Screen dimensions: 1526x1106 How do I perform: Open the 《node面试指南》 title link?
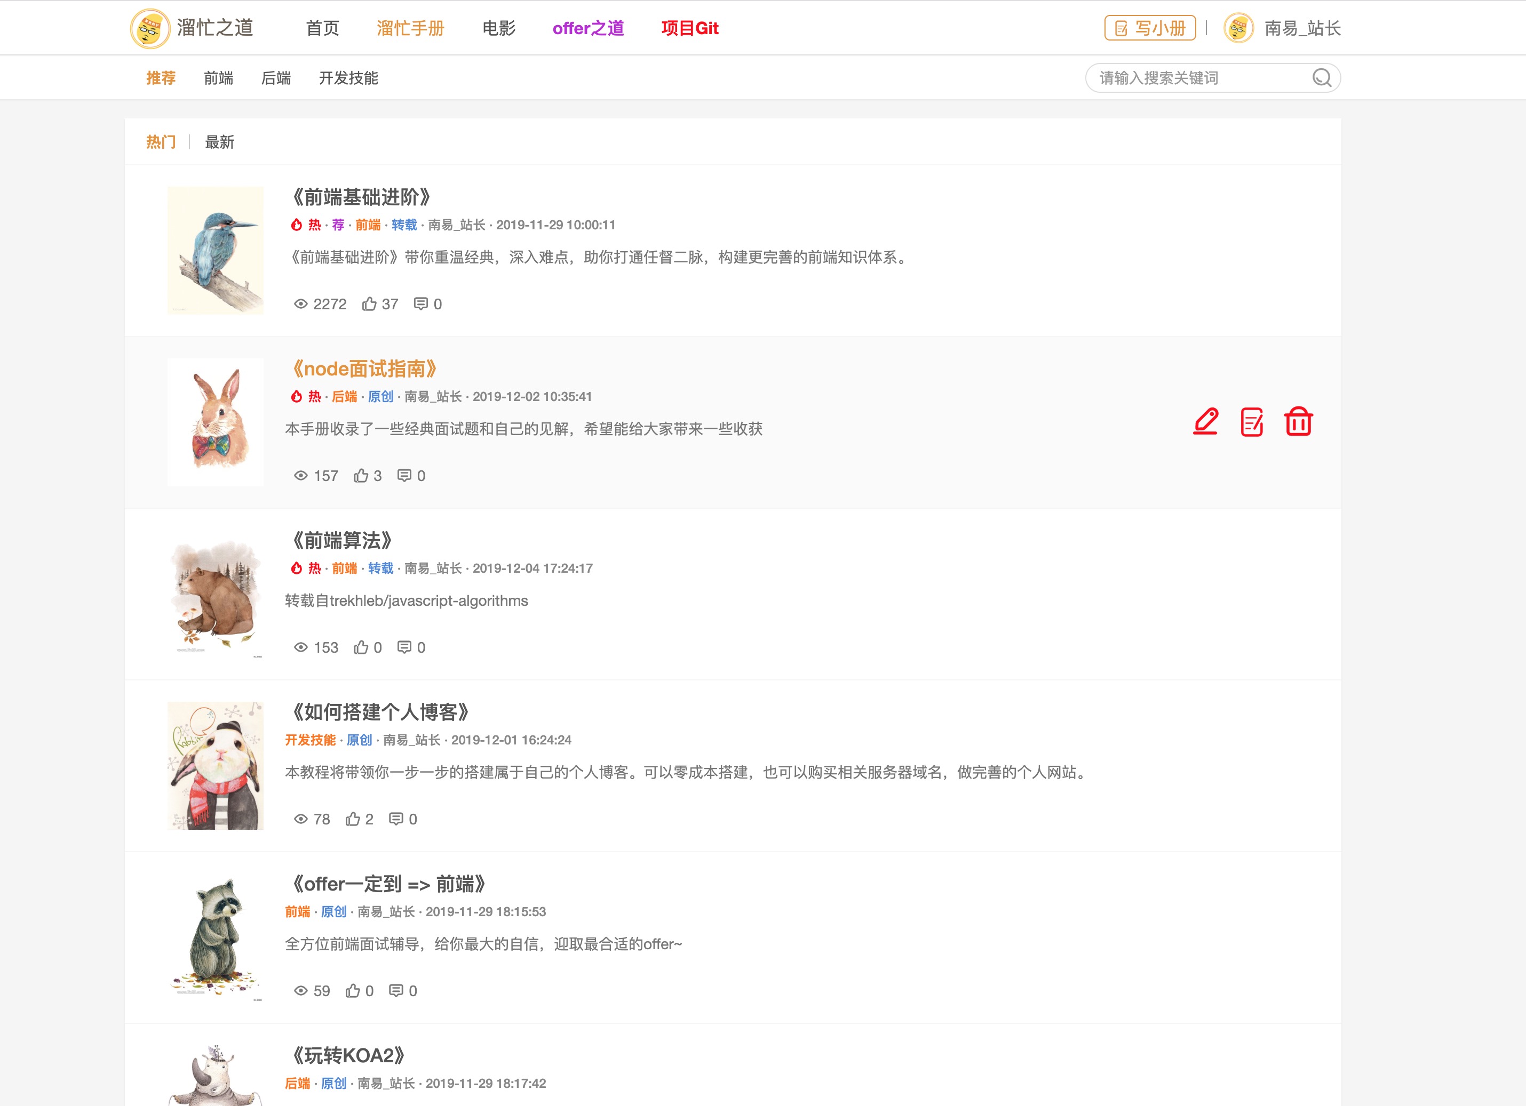363,368
